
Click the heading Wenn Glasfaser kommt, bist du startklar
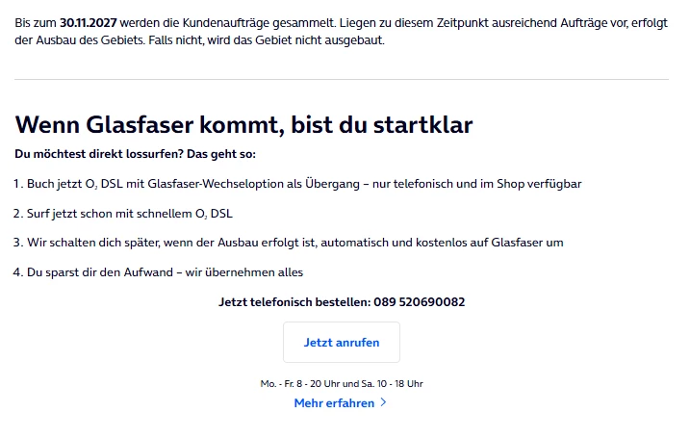pos(244,124)
